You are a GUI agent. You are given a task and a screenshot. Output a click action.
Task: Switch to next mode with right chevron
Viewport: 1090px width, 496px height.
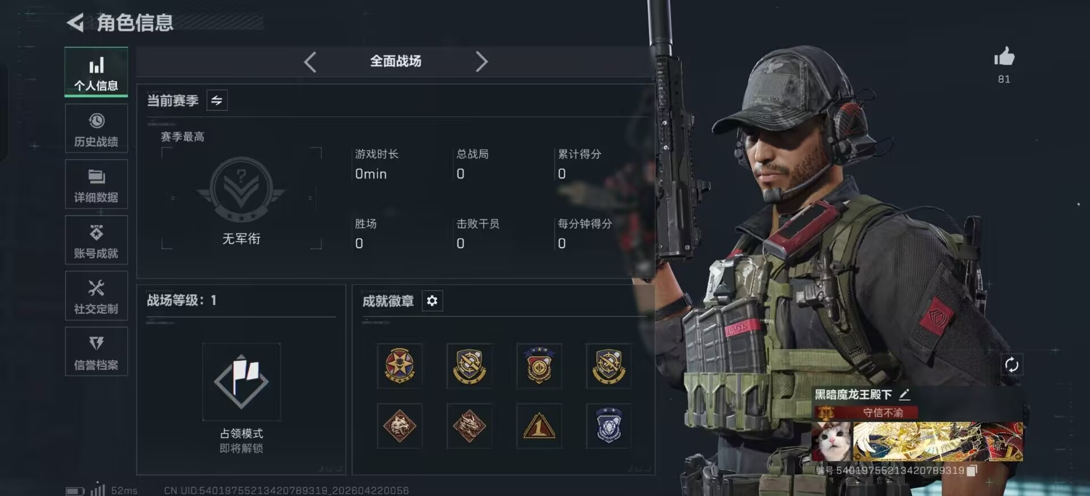[x=481, y=61]
